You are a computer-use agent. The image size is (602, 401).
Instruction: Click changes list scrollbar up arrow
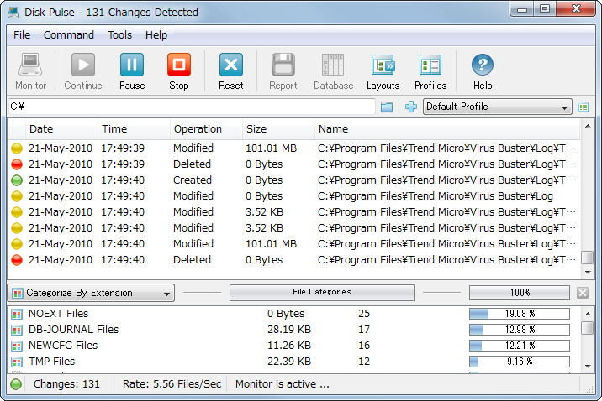588,126
